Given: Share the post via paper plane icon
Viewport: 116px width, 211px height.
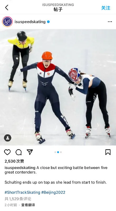Looking at the screenshot, I should (x=30, y=152).
